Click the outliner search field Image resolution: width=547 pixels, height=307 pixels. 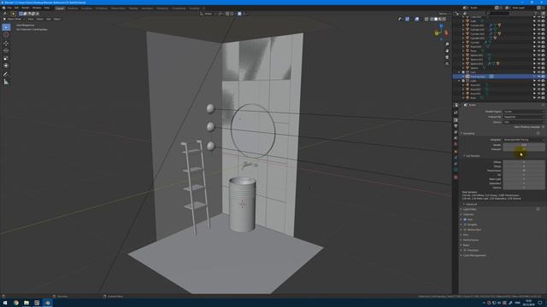(x=497, y=14)
